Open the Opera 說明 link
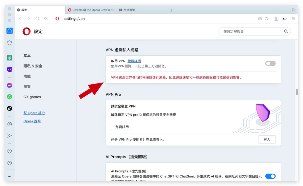303x186 pixels. [32, 121]
